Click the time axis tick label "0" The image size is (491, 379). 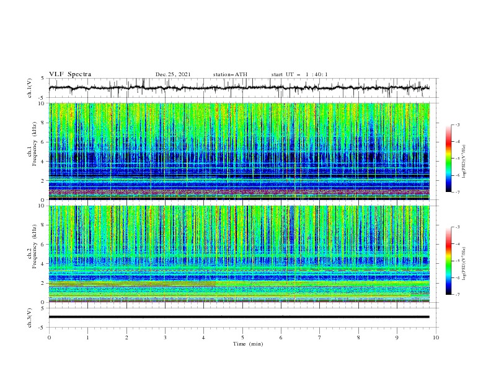(x=49, y=338)
